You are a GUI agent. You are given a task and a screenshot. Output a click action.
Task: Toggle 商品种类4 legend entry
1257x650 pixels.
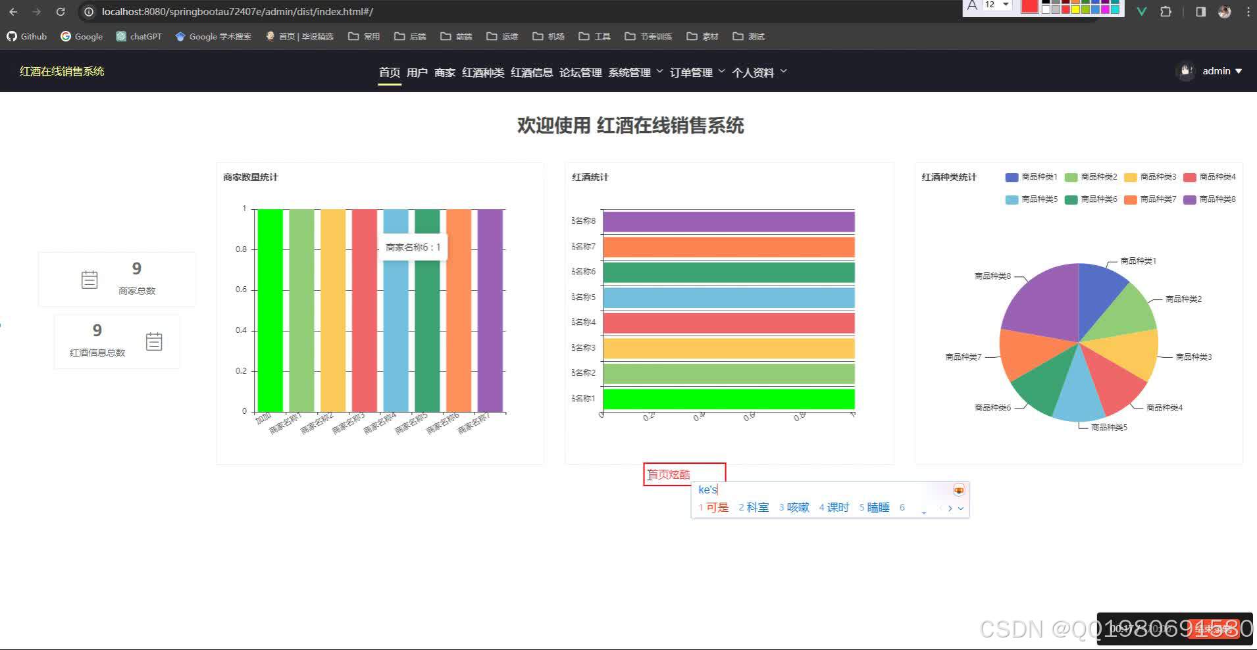point(1209,177)
